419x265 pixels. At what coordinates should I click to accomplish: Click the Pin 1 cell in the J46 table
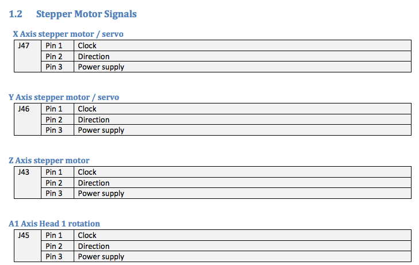58,109
